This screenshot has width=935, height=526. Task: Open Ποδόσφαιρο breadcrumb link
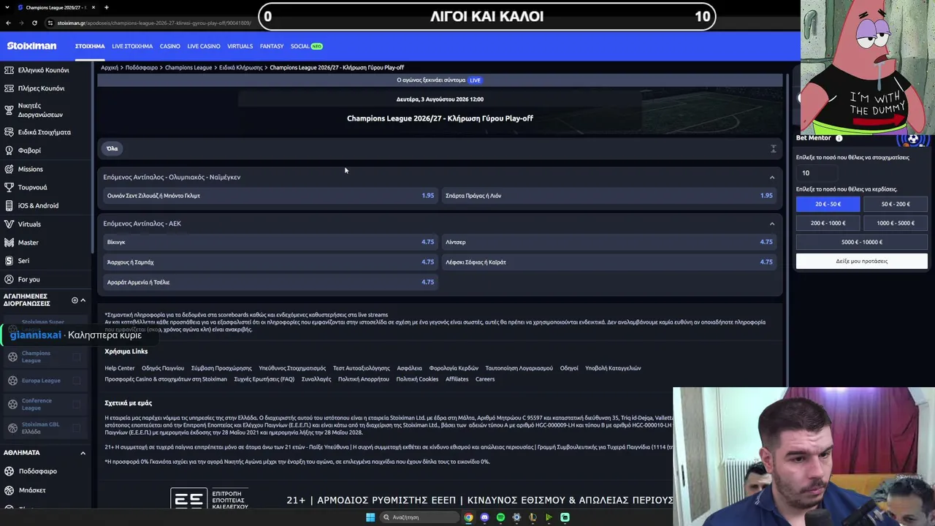pyautogui.click(x=142, y=68)
